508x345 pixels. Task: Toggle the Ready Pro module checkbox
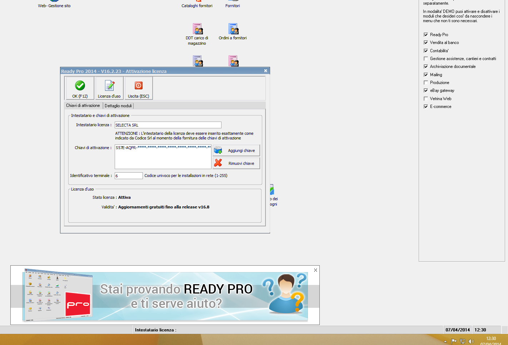[426, 35]
